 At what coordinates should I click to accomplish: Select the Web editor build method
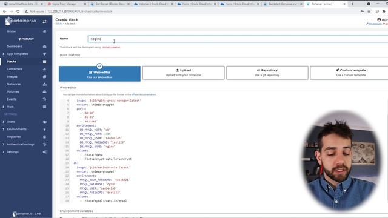tap(99, 74)
